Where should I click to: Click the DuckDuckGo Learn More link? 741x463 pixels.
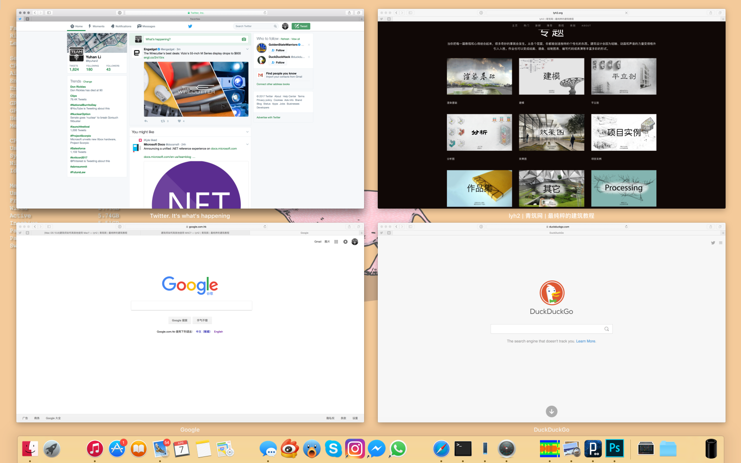pos(586,341)
